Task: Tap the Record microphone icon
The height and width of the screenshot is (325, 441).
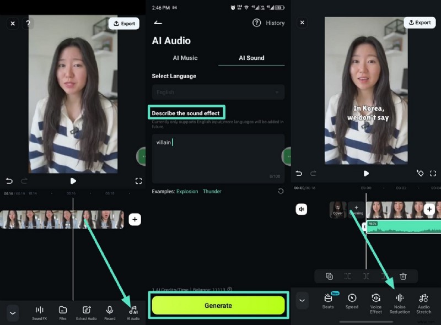Action: [x=110, y=311]
